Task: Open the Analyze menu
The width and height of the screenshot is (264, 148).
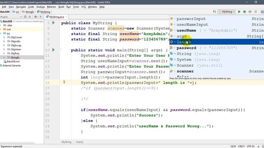Action: pyautogui.click(x=40, y=7)
